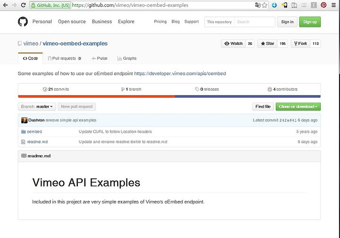Open the translate icon in address bar

[257, 5]
